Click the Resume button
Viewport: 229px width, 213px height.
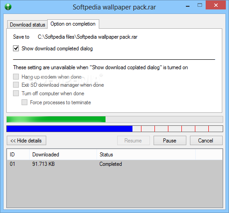tap(133, 141)
